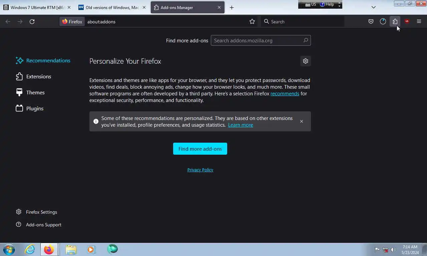Click the Find more add-ons button
Image resolution: width=427 pixels, height=256 pixels.
[x=200, y=149]
